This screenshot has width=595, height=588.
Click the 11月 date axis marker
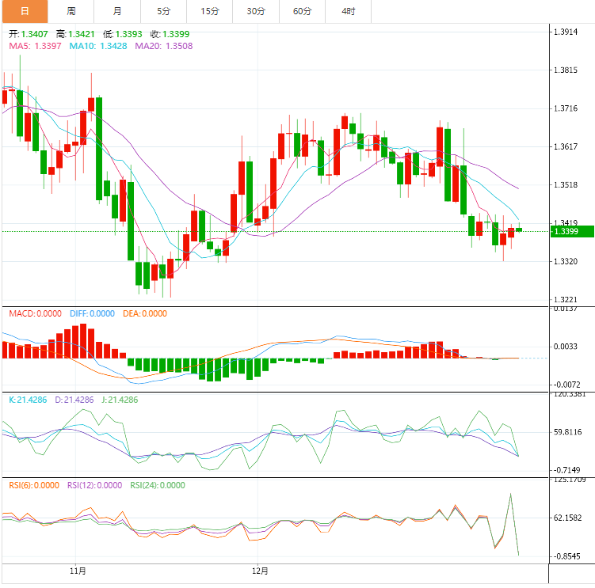point(78,570)
